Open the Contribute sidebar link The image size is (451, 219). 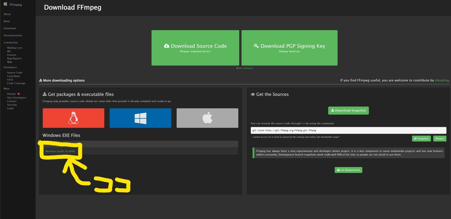coord(14,76)
